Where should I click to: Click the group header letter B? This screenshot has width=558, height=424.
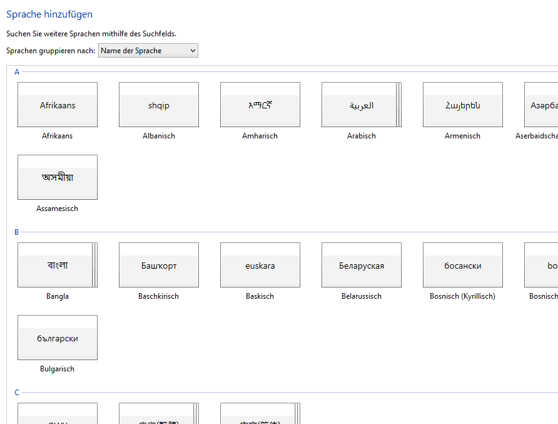point(17,232)
